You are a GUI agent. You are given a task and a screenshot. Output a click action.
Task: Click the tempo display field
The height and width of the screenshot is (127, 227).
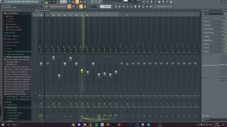click(63, 2)
